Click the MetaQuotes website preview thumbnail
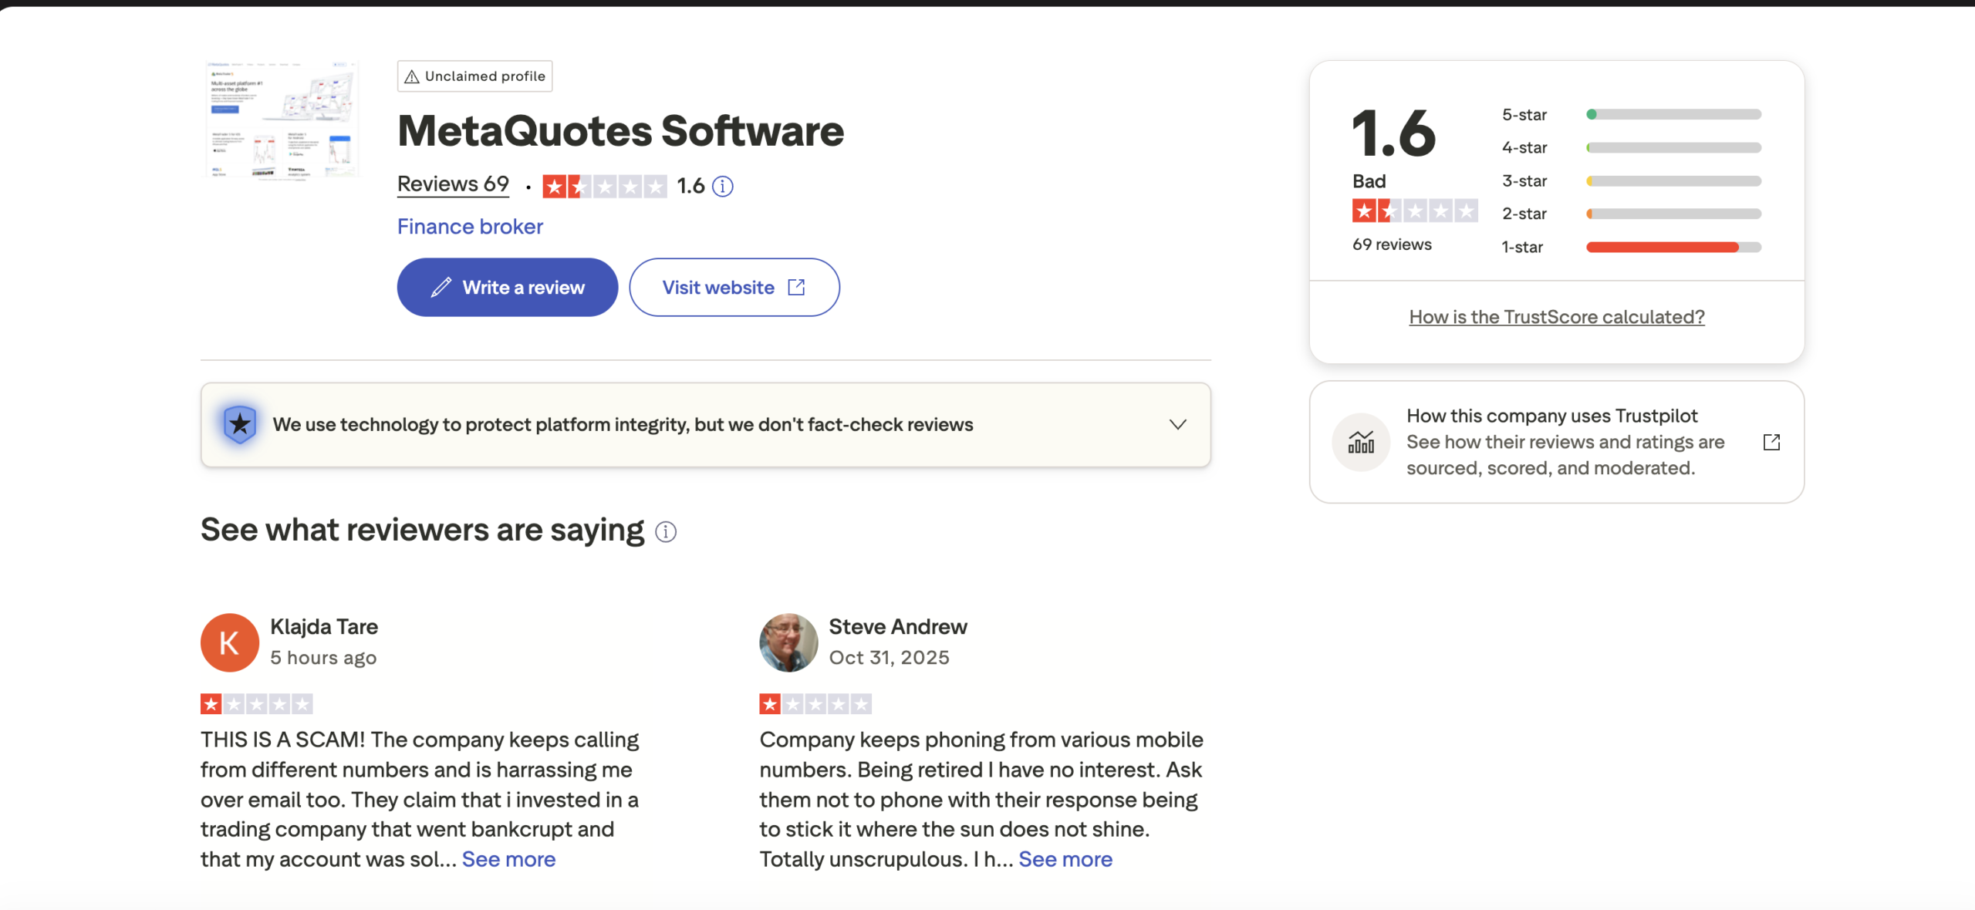 pyautogui.click(x=282, y=119)
